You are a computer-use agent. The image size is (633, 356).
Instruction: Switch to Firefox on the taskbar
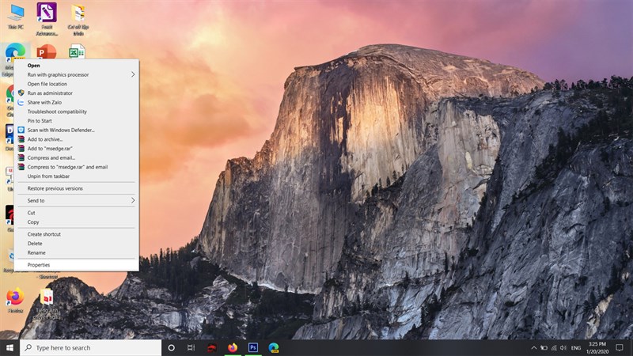(x=233, y=347)
